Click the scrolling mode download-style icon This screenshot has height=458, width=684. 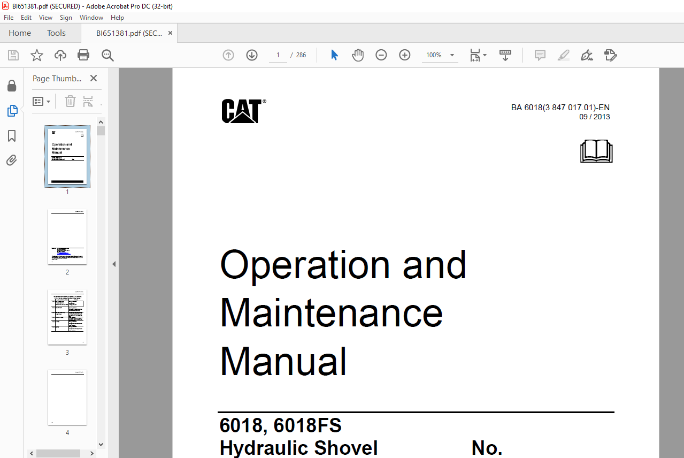click(505, 55)
